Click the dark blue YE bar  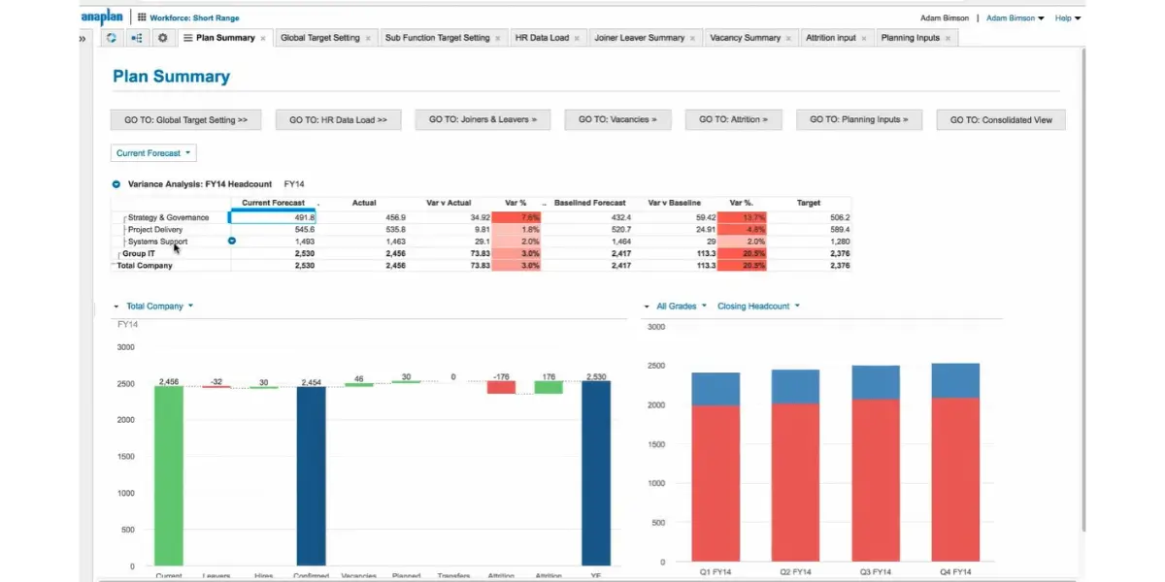(x=596, y=472)
